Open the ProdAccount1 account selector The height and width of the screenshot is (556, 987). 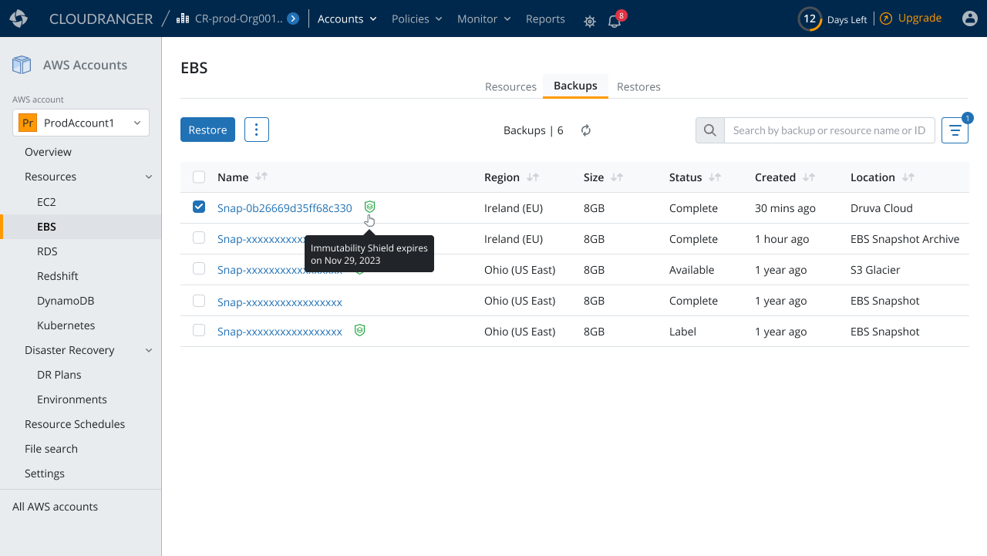[x=81, y=123]
